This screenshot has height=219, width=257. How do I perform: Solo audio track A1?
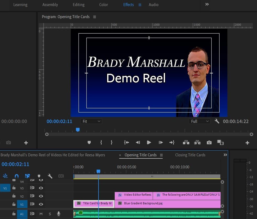coord(50,214)
